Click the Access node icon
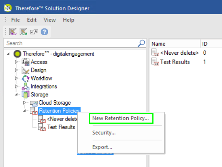 [26, 62]
